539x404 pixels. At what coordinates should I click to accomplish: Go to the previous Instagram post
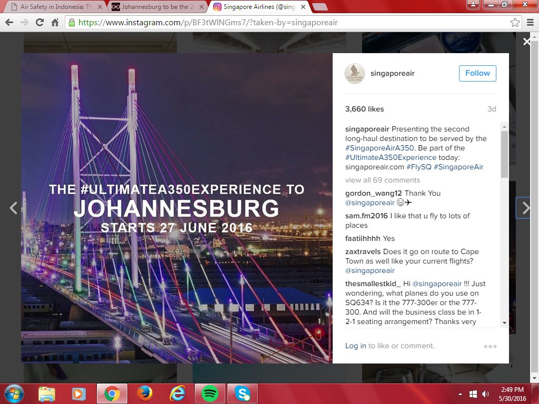pos(13,208)
